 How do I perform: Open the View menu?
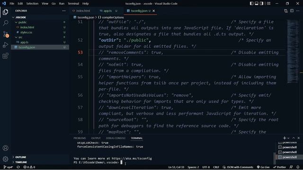pos(45,3)
